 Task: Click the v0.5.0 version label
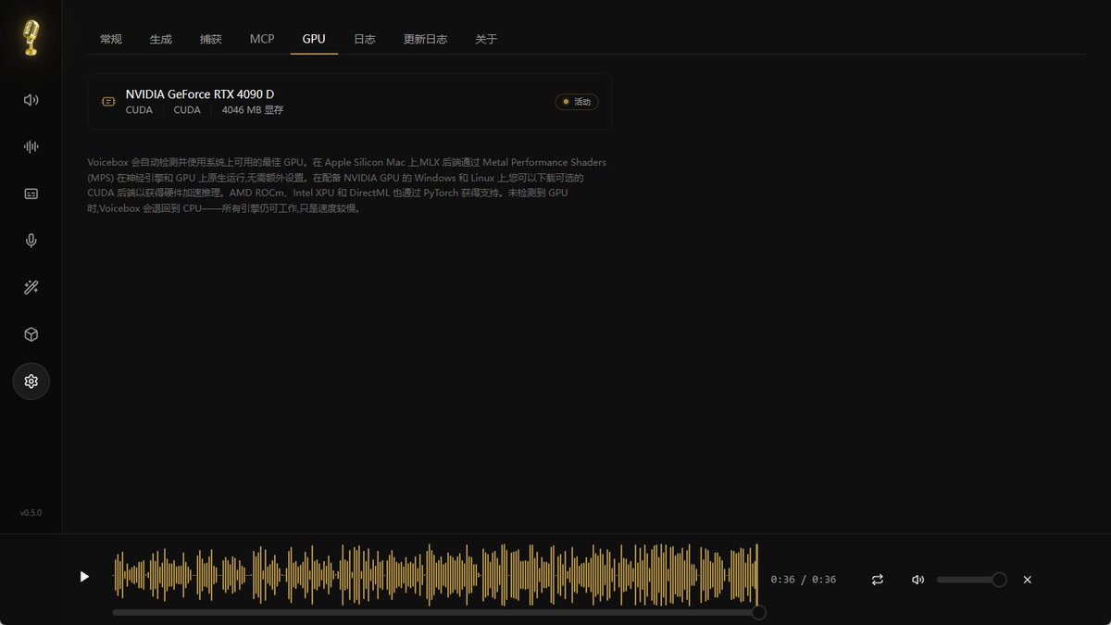31,513
